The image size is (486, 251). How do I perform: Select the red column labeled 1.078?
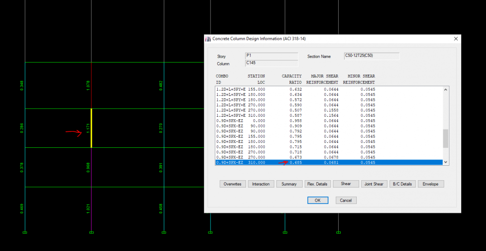coord(91,86)
